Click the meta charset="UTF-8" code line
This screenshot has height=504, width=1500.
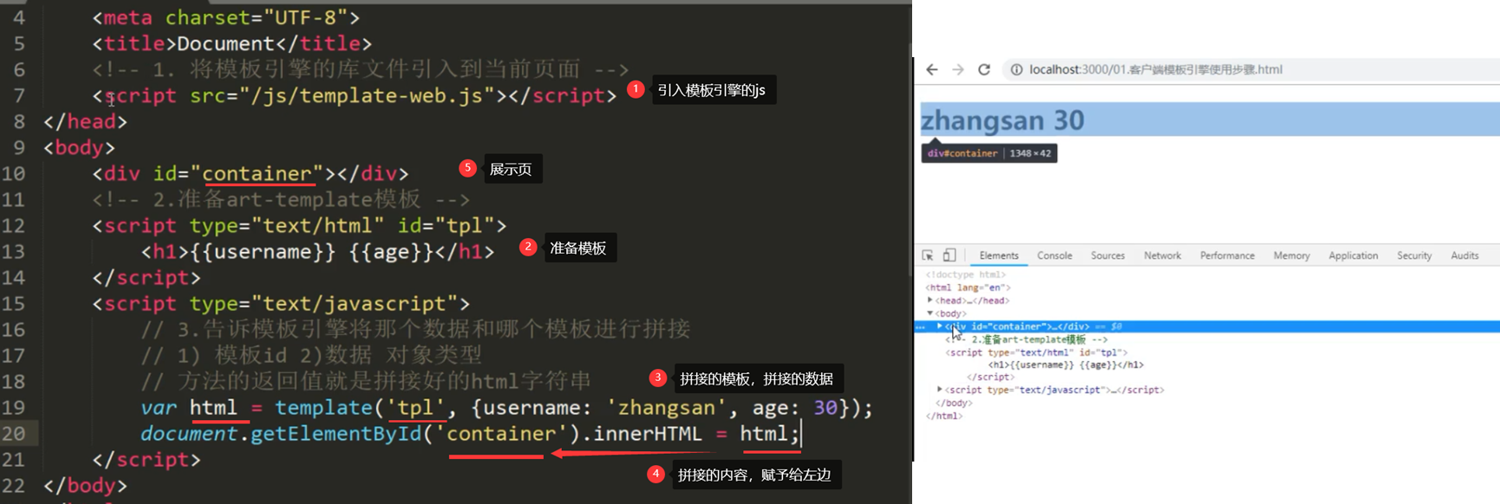coord(225,17)
